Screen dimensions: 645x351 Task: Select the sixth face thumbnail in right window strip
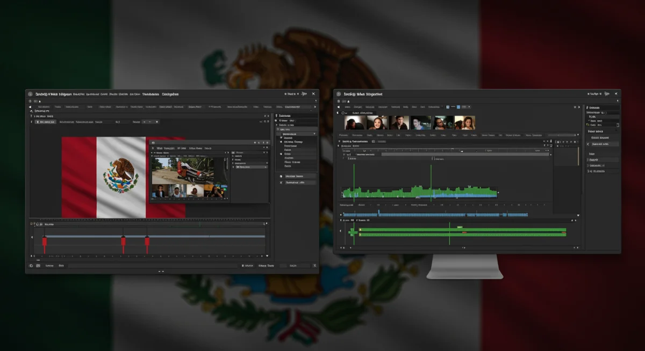point(465,123)
